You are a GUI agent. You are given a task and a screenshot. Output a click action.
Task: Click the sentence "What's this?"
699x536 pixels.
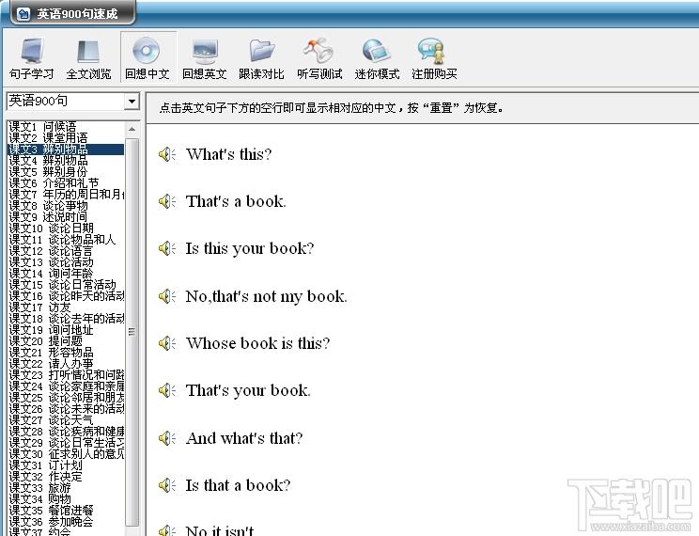[228, 154]
